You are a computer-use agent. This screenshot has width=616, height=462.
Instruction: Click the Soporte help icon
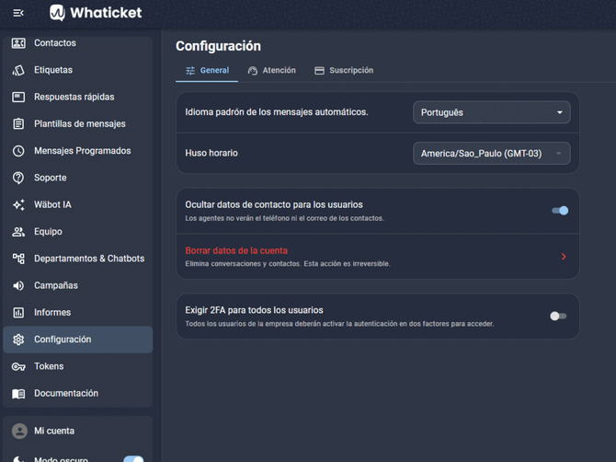coord(18,178)
